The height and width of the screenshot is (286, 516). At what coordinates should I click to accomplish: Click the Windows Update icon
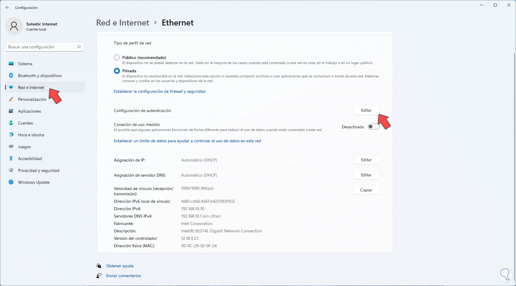click(x=11, y=182)
